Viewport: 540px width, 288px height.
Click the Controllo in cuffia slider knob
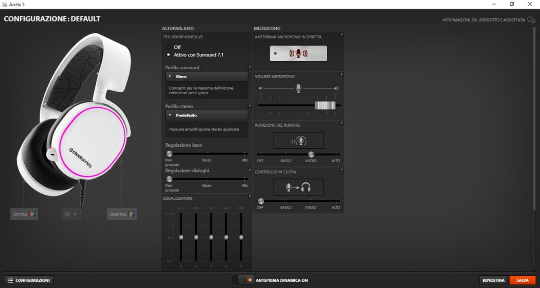coord(261,201)
